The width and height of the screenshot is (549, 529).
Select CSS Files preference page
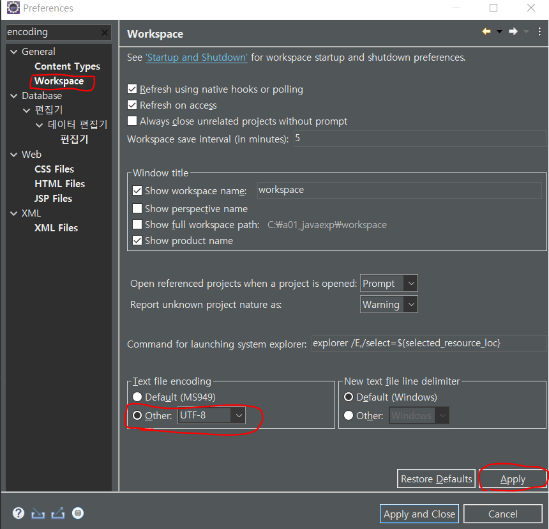point(54,169)
